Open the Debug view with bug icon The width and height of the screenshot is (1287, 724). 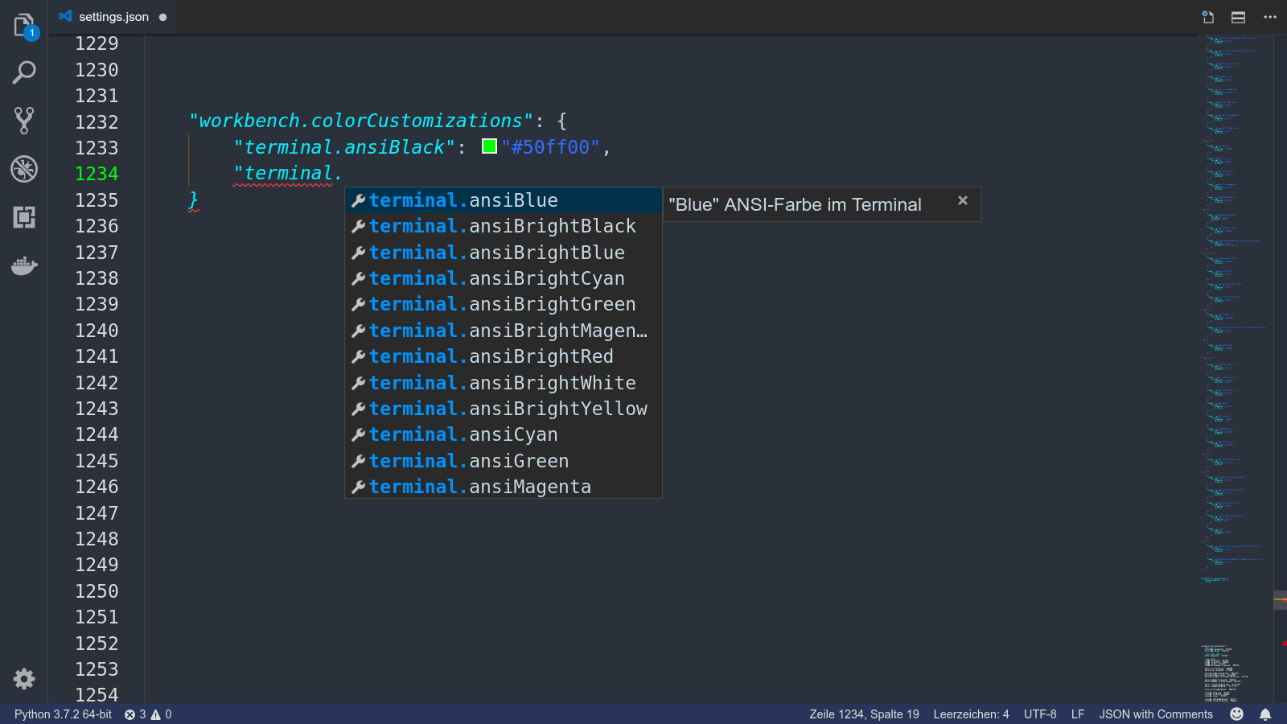(24, 169)
